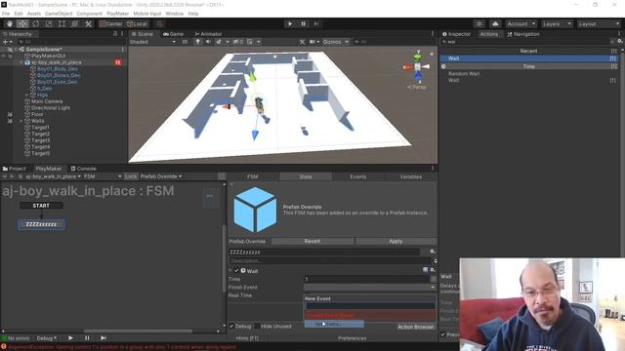Image resolution: width=625 pixels, height=351 pixels.
Task: Click the hierarchy add plus button
Action: pos(7,42)
